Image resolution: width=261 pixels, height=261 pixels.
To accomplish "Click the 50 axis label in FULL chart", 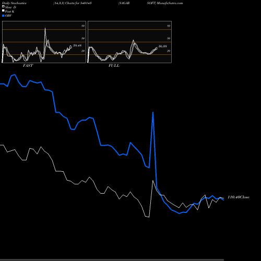I will tap(169, 38).
